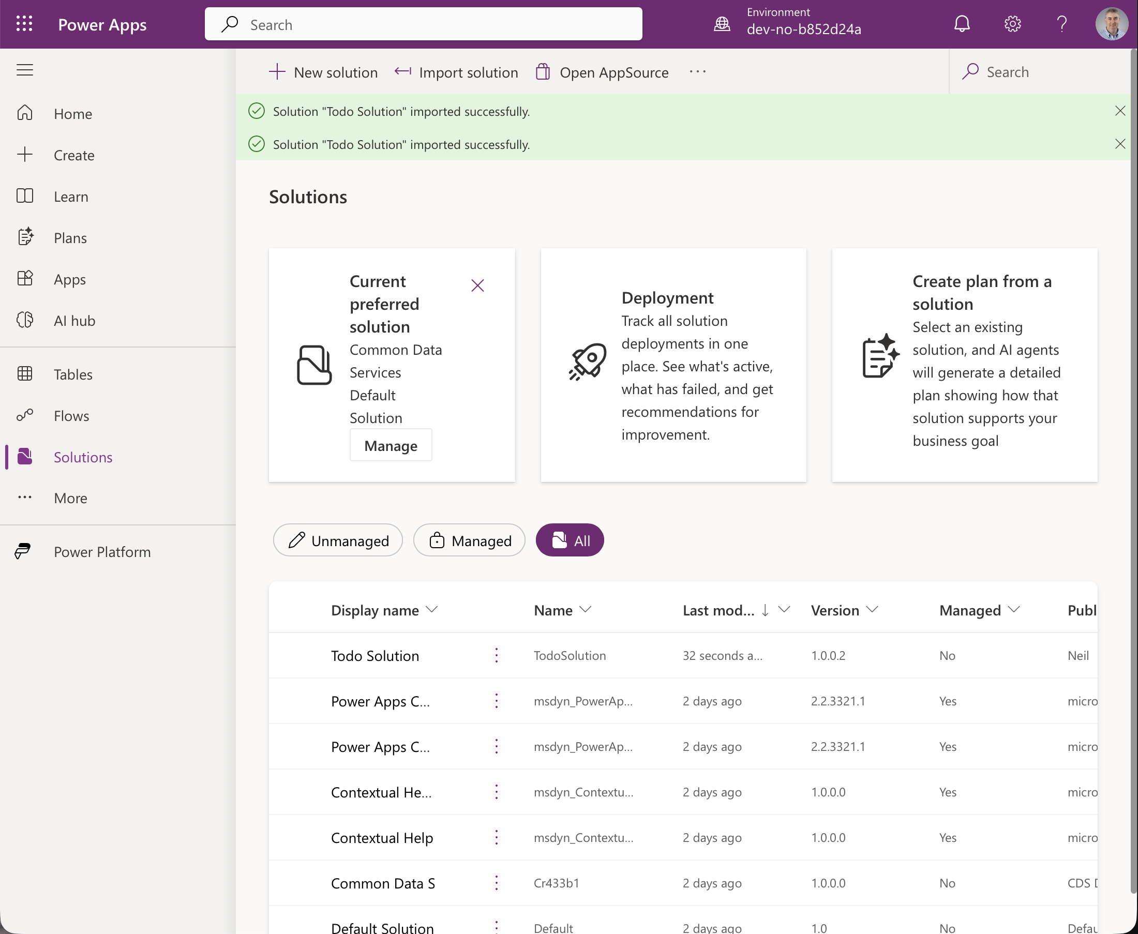The width and height of the screenshot is (1138, 934).
Task: Click the 32 seconds ago cell
Action: click(722, 655)
